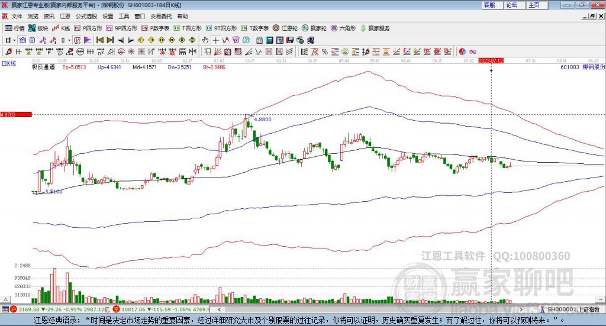Open the 9T四方形 tool
The width and height of the screenshot is (606, 326).
pos(221,28)
